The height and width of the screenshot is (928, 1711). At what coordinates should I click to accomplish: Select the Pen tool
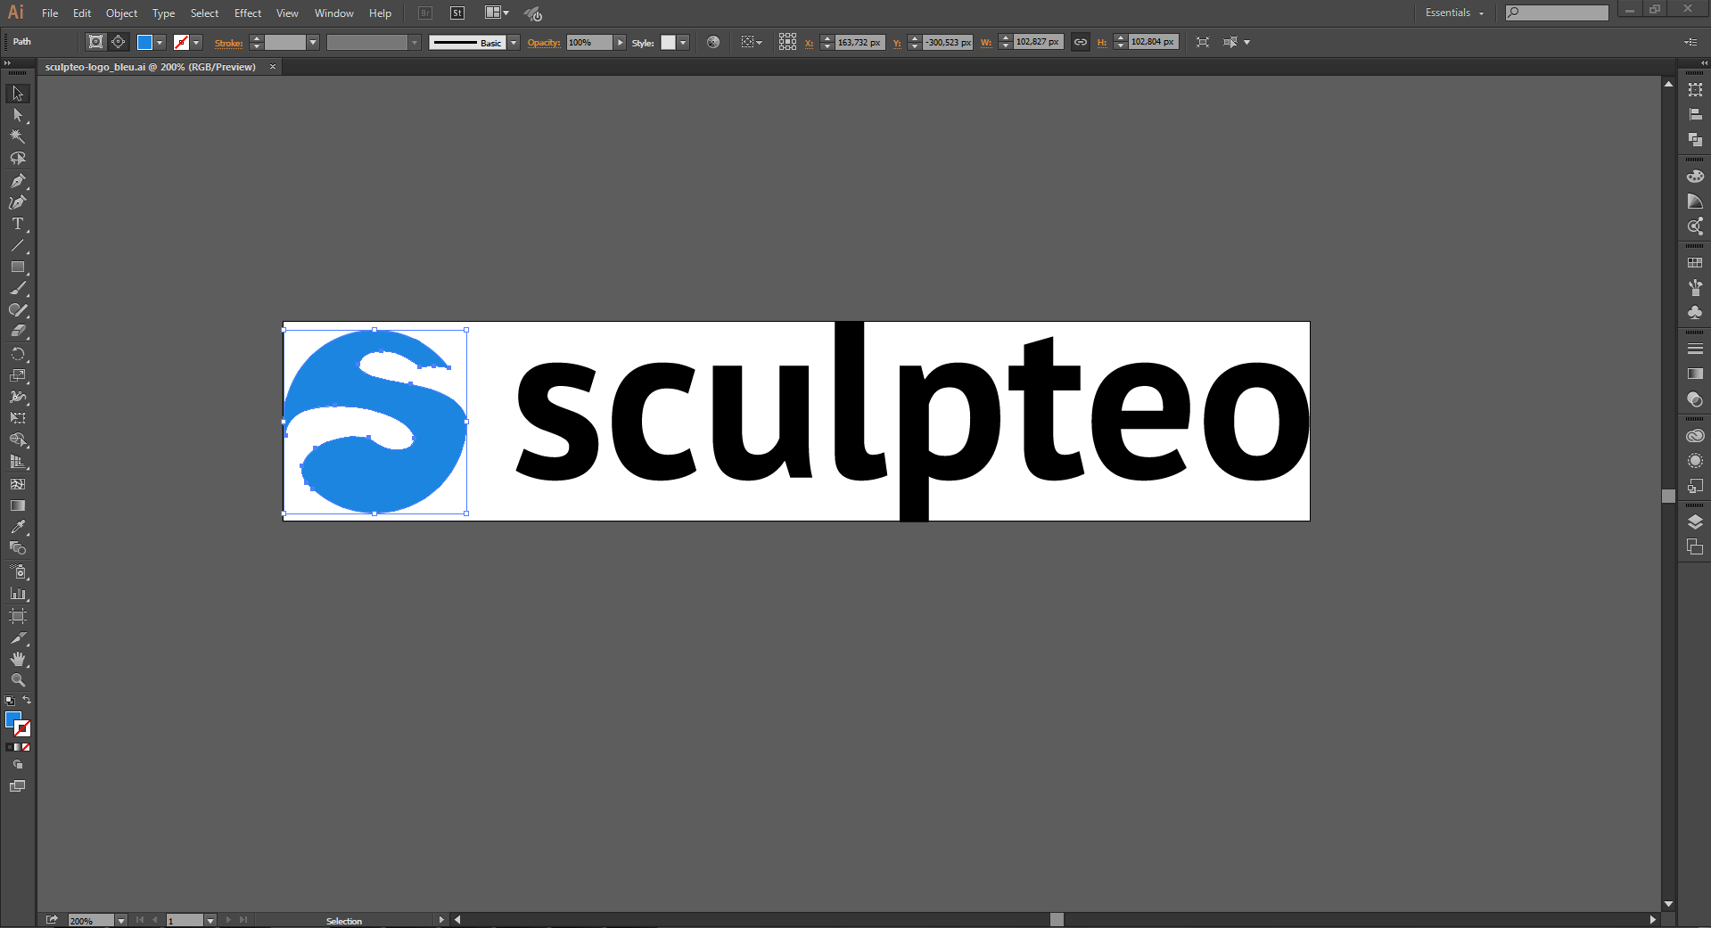[18, 181]
